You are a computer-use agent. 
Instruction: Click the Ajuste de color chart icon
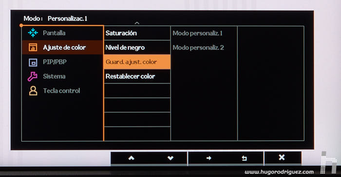[33, 47]
